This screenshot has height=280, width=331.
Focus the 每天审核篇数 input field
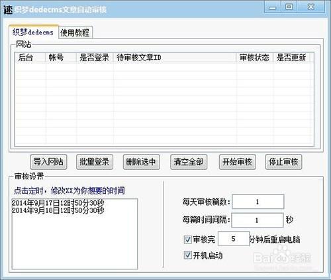click(x=258, y=202)
